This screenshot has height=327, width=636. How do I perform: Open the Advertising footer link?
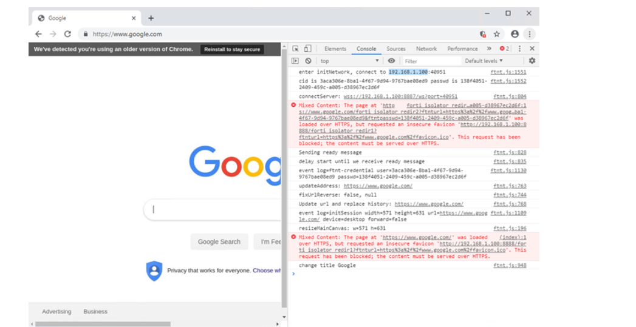56,312
